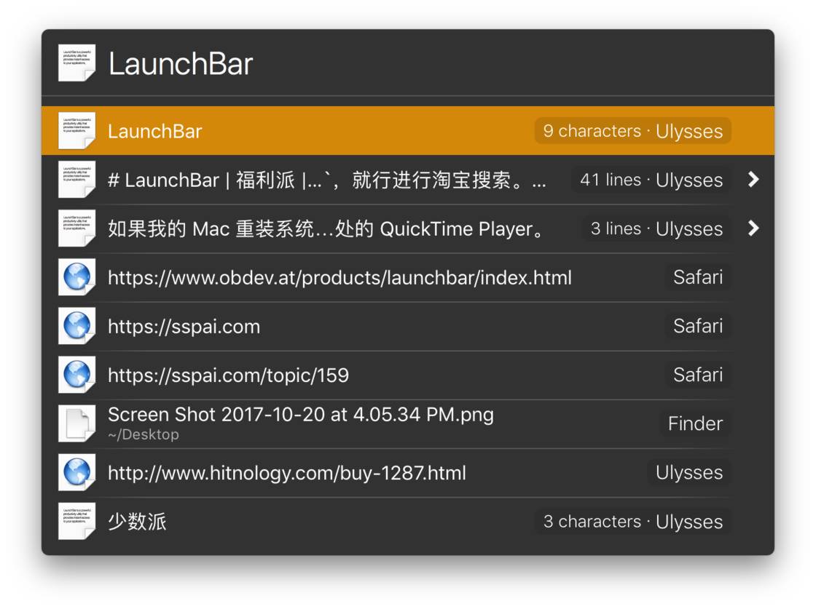Click the globe icon beside the obdev.at URL

pyautogui.click(x=76, y=277)
